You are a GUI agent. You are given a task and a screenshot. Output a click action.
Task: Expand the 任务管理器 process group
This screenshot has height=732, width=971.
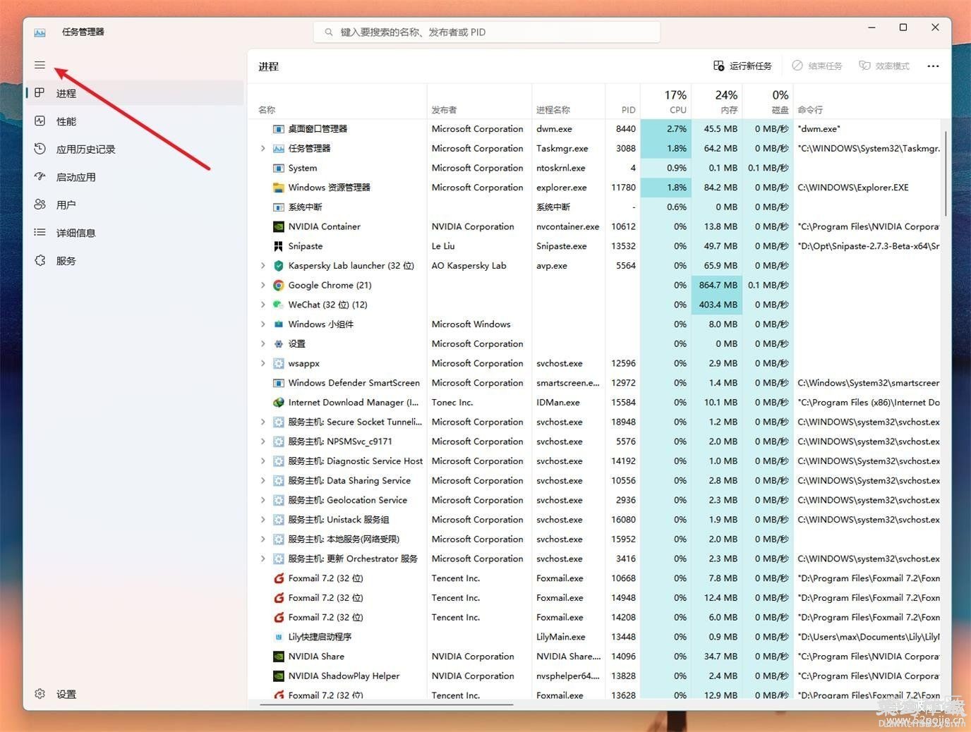263,148
